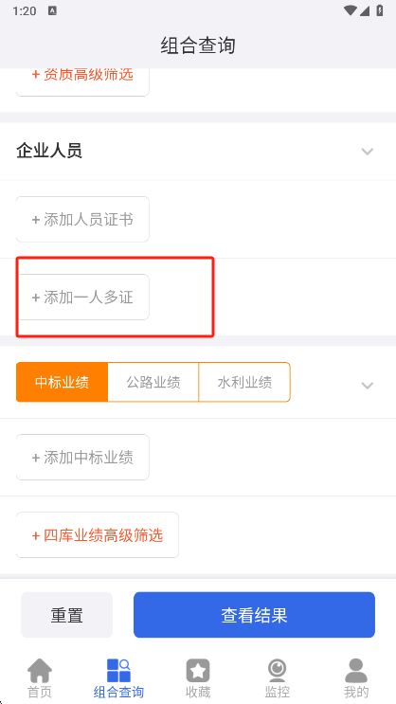Go to 我的 profile icon
Viewport: 396px width, 704px height.
click(x=356, y=671)
